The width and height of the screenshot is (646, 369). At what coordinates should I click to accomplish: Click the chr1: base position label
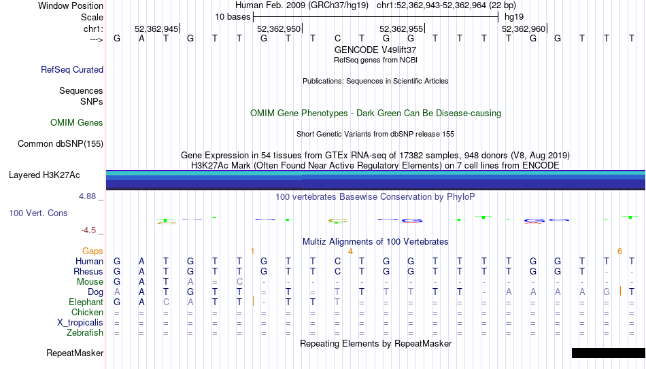[x=93, y=29]
